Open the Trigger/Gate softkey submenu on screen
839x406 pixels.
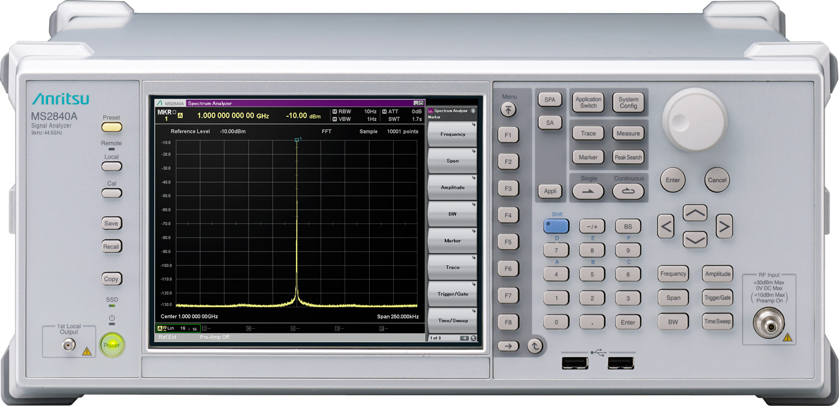[452, 294]
